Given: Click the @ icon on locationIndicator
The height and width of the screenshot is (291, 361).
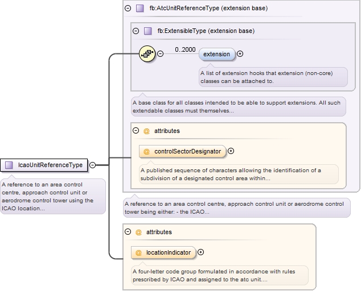Looking at the screenshot, I should (139, 252).
